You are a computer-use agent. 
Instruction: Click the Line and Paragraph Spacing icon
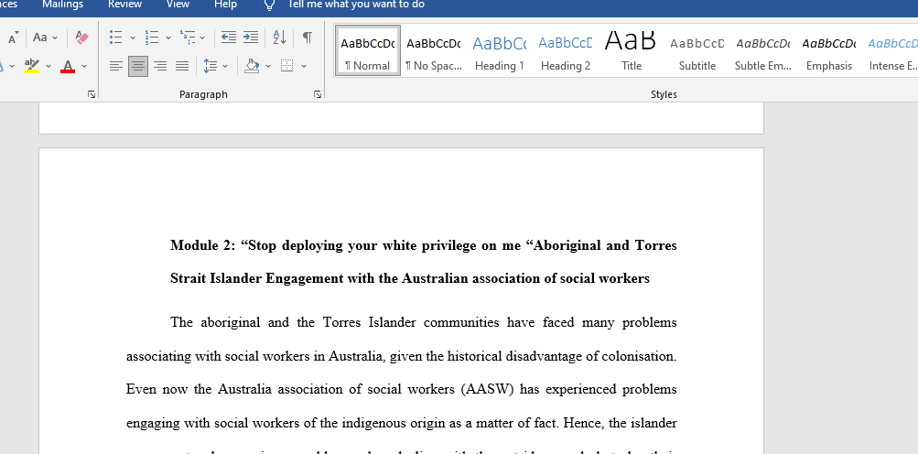(x=211, y=66)
